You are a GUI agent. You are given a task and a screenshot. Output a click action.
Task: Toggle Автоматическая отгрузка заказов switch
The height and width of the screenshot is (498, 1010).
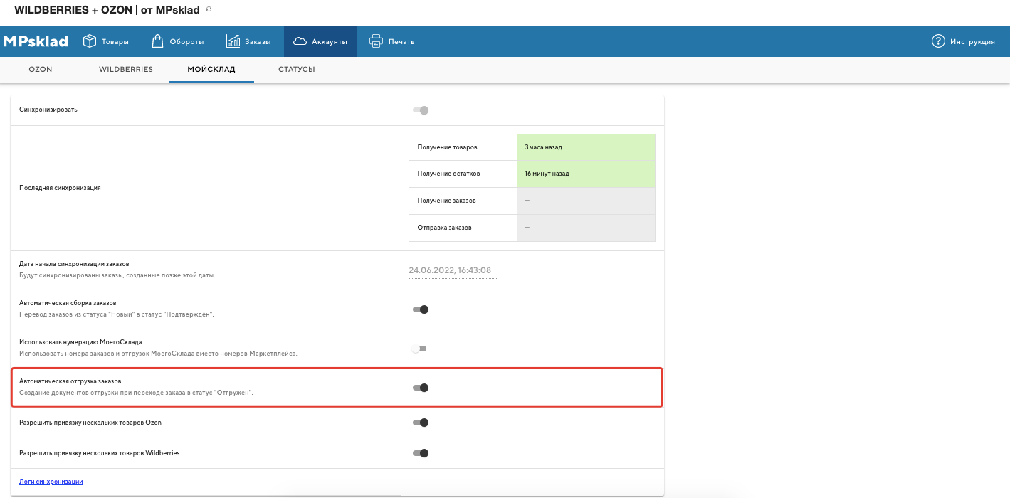click(x=421, y=388)
